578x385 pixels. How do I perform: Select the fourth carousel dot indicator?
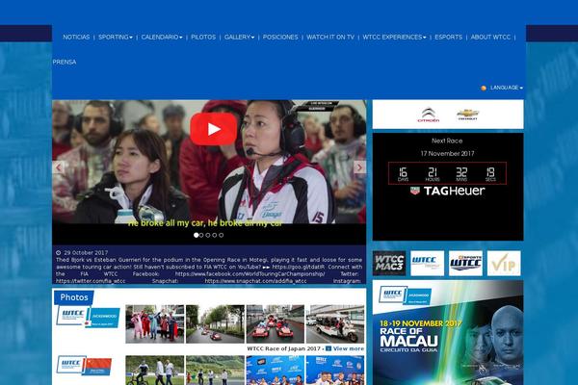215,235
